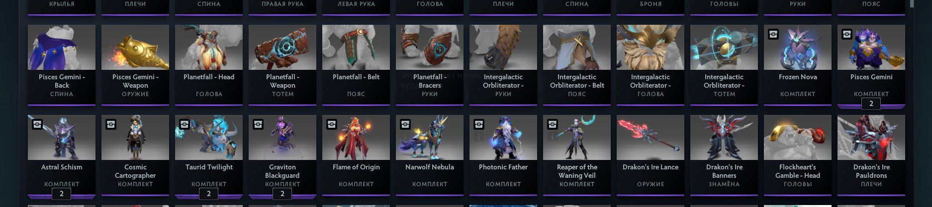This screenshot has height=207, width=932.
Task: Click bundle icon on Cosmic Cartographer
Action: coord(110,124)
